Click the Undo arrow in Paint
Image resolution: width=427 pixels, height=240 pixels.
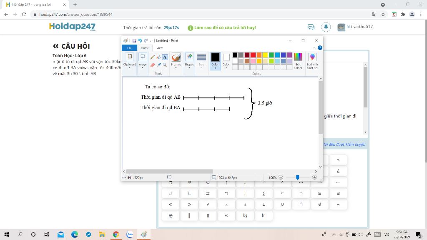[140, 40]
